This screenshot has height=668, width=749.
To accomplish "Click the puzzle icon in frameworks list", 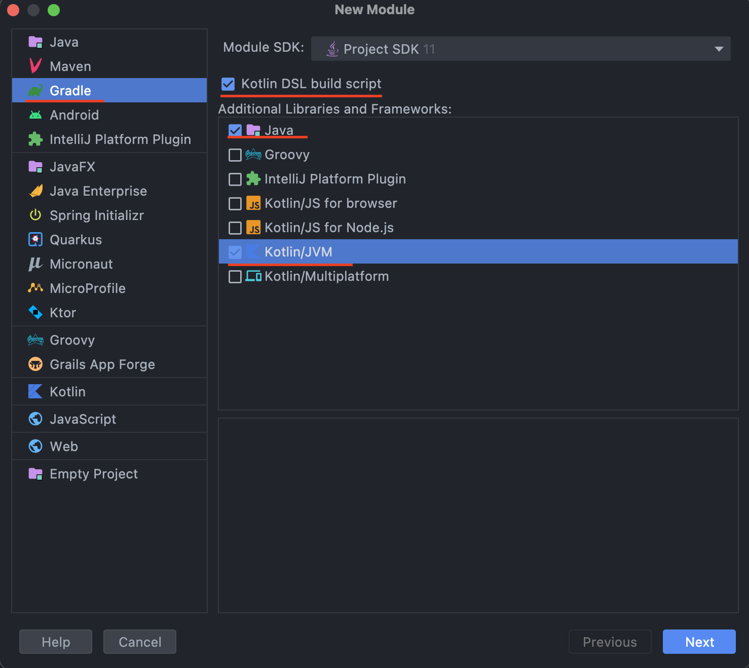I will coord(253,179).
